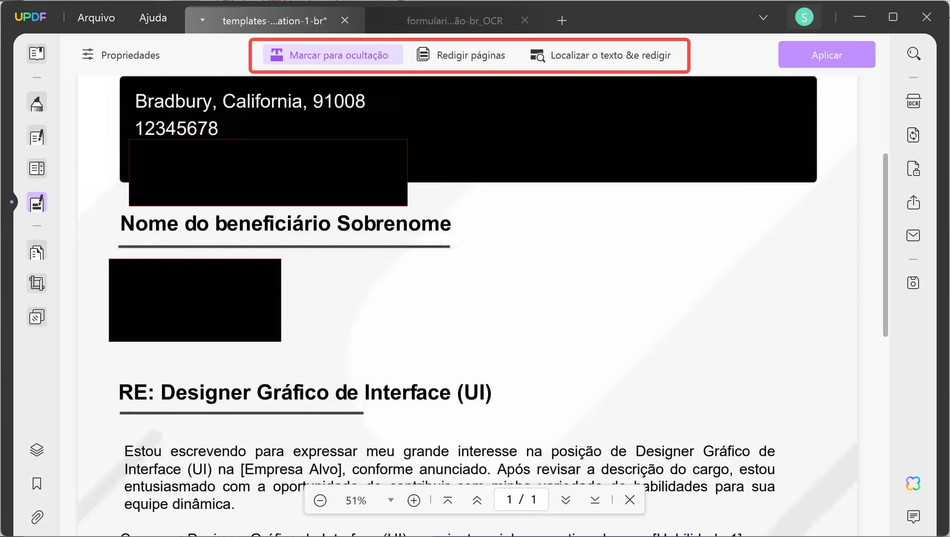Open the tab overview chevron near profile

click(x=763, y=17)
